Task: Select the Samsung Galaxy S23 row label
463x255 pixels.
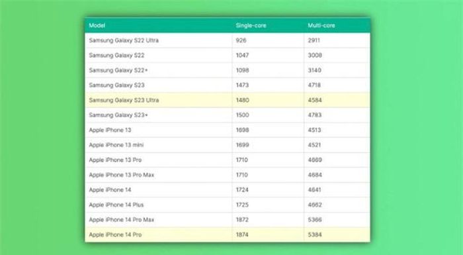Action: pyautogui.click(x=116, y=85)
